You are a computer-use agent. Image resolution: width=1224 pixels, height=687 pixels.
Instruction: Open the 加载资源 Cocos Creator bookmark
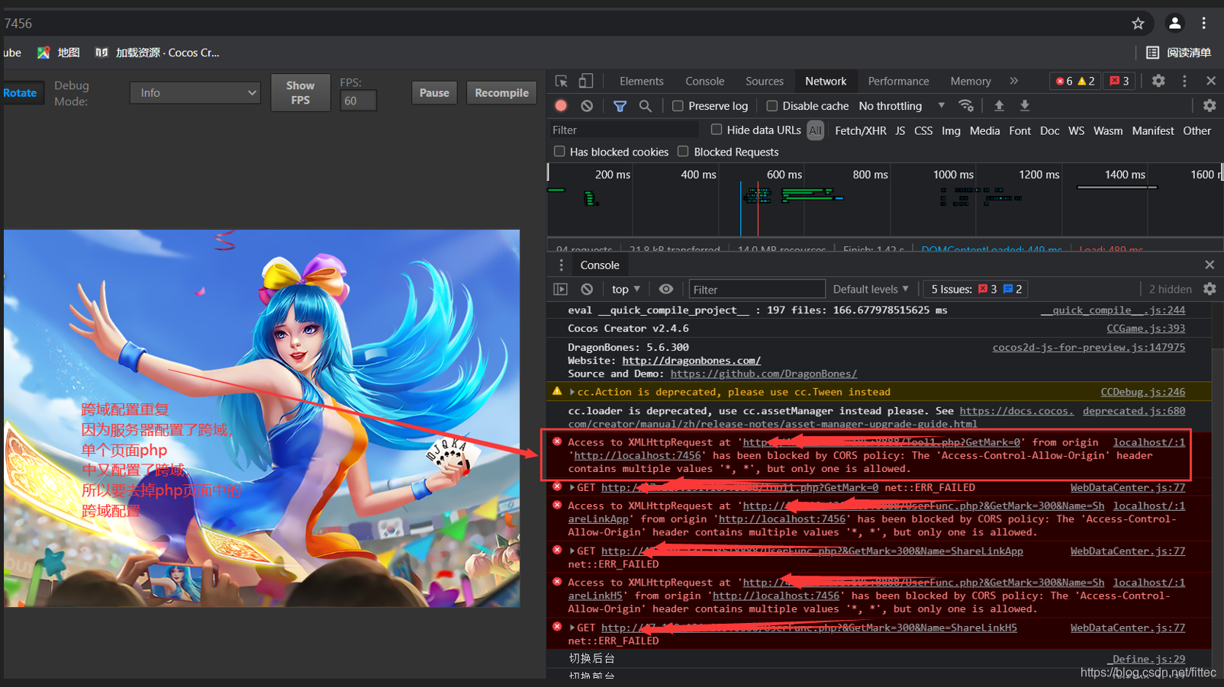[157, 53]
